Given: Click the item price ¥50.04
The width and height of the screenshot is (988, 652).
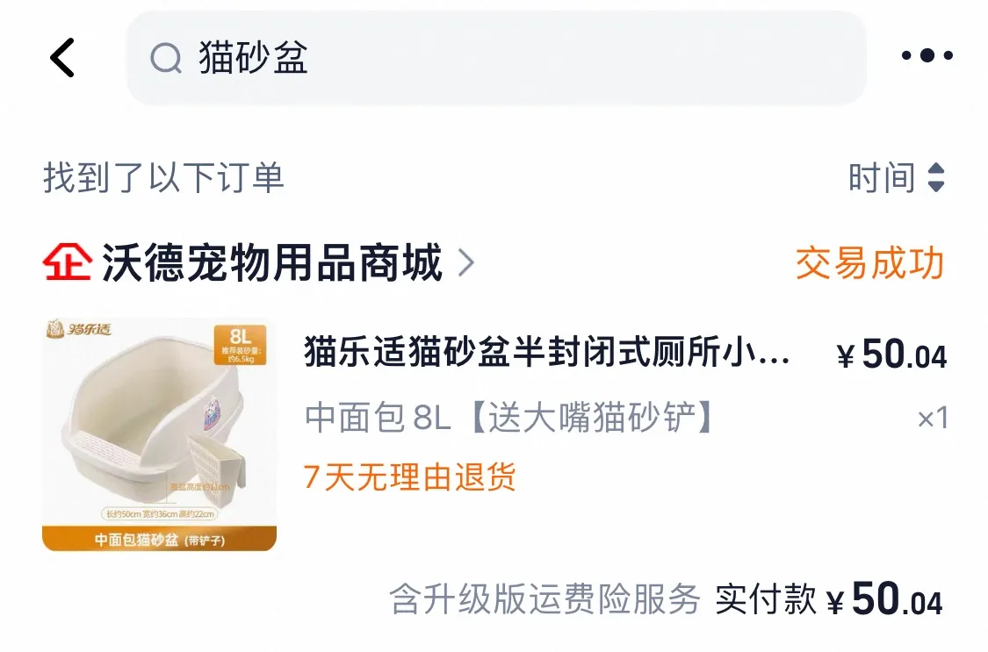Looking at the screenshot, I should [x=891, y=355].
